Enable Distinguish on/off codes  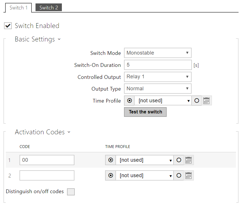71,192
